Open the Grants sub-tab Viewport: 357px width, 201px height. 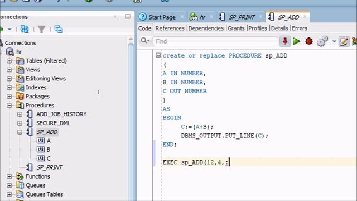[x=236, y=28]
